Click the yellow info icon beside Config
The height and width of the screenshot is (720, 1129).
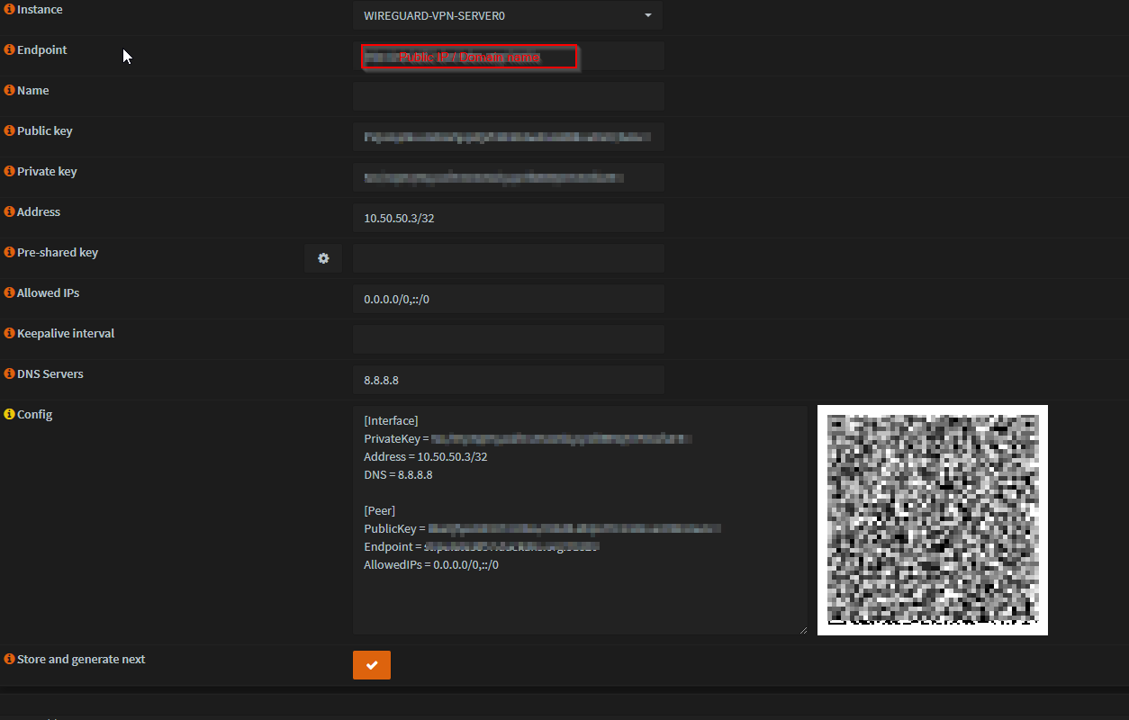click(10, 415)
